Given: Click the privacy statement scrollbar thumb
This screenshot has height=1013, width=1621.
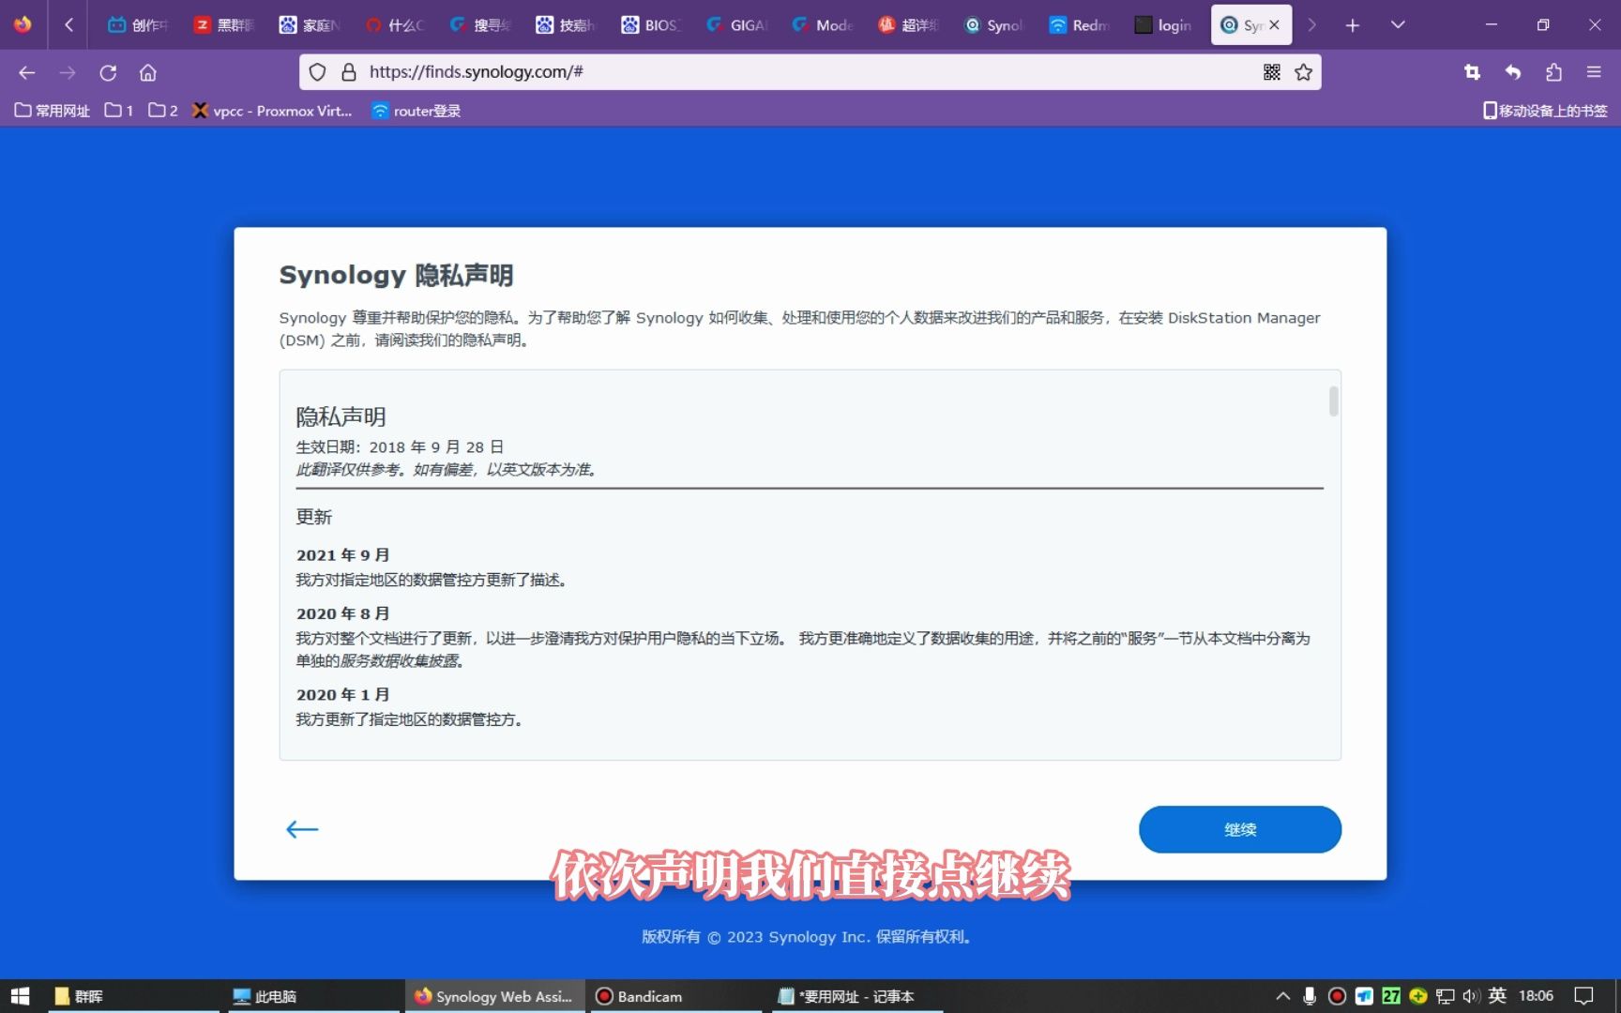Looking at the screenshot, I should pyautogui.click(x=1333, y=401).
